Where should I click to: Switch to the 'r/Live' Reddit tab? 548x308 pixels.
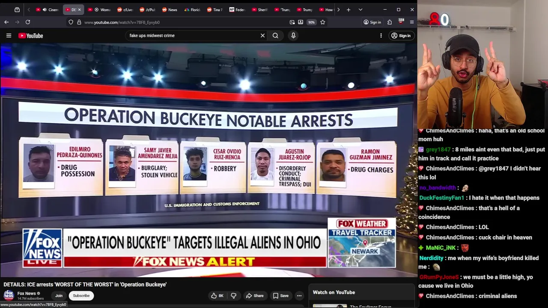(x=125, y=9)
